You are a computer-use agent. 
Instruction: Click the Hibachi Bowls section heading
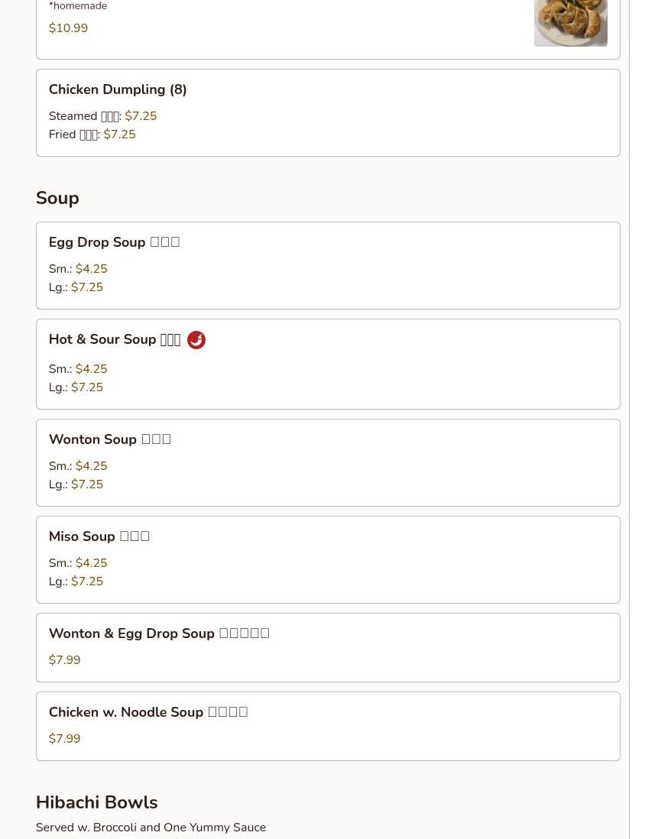(96, 802)
